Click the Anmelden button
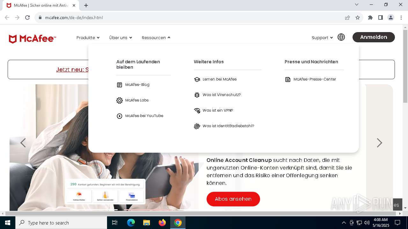Image resolution: width=408 pixels, height=229 pixels. point(374,37)
